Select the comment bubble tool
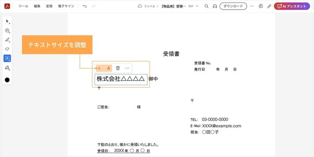This screenshot has height=157, width=314. tap(7, 31)
